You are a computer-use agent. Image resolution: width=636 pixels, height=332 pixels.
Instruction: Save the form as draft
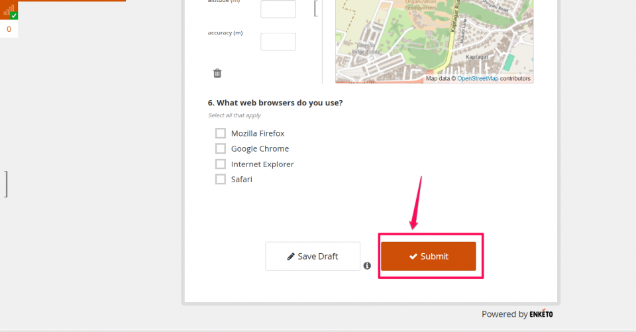point(313,256)
